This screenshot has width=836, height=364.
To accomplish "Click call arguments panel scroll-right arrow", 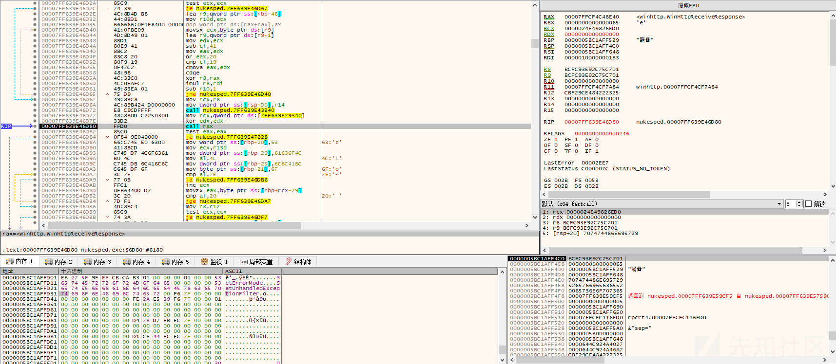I will [x=825, y=250].
